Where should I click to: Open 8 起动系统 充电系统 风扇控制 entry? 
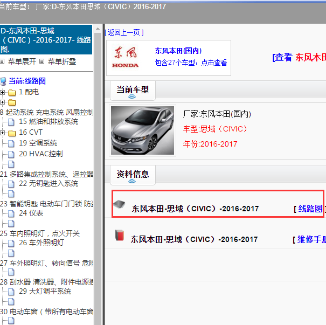tap(46, 112)
